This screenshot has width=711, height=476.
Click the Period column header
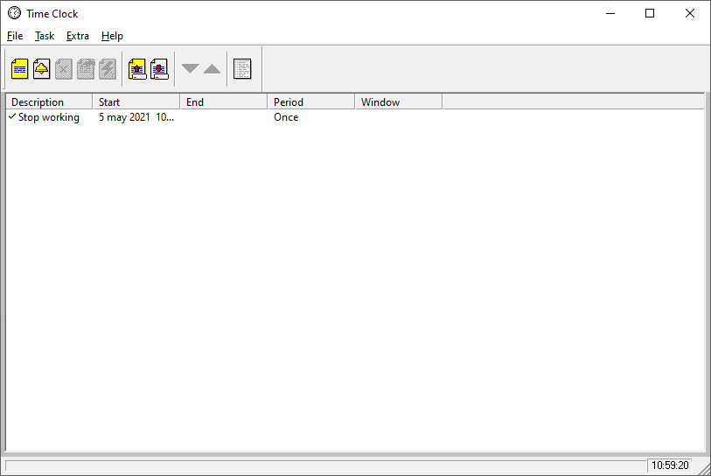tap(311, 102)
